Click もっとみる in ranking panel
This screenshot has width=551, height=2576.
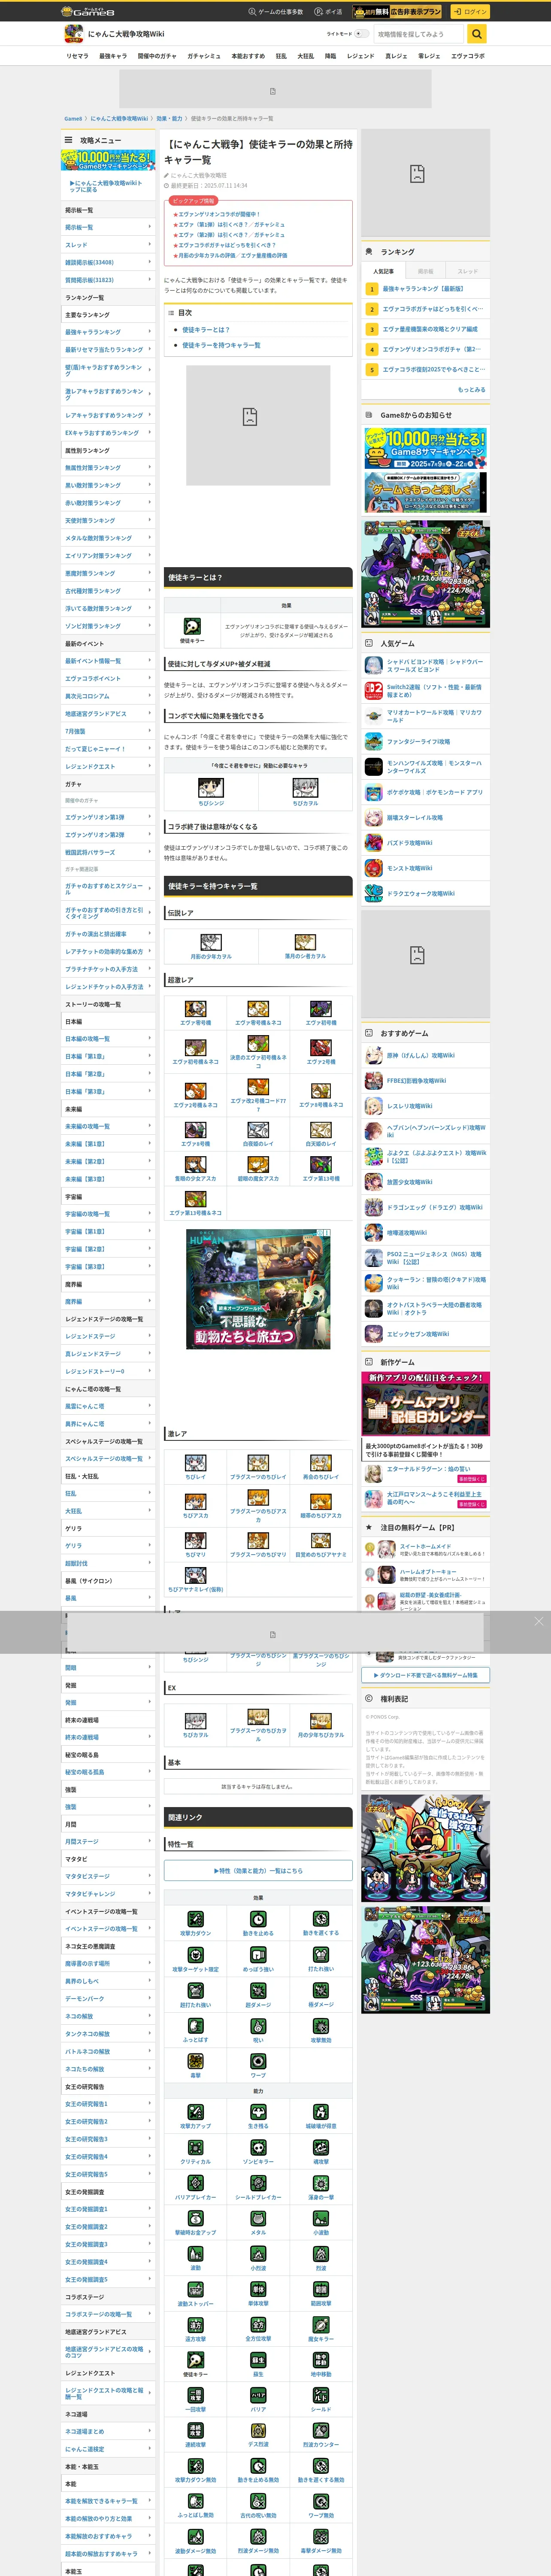pos(471,389)
